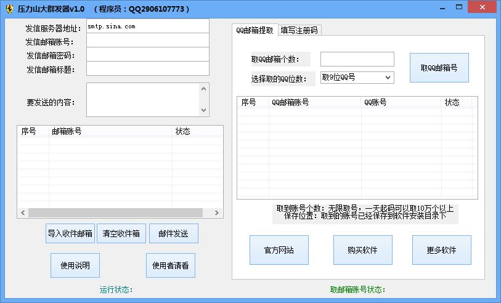Screen dimensions: 501x303
Task: Open the 官方网站 button
Action: [x=279, y=250]
